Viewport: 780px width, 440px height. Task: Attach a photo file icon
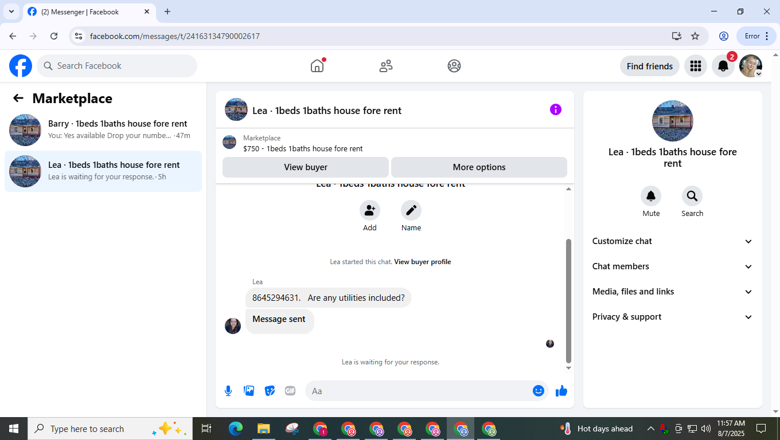[249, 391]
